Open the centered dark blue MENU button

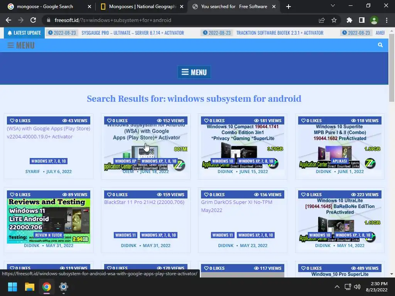194,72
